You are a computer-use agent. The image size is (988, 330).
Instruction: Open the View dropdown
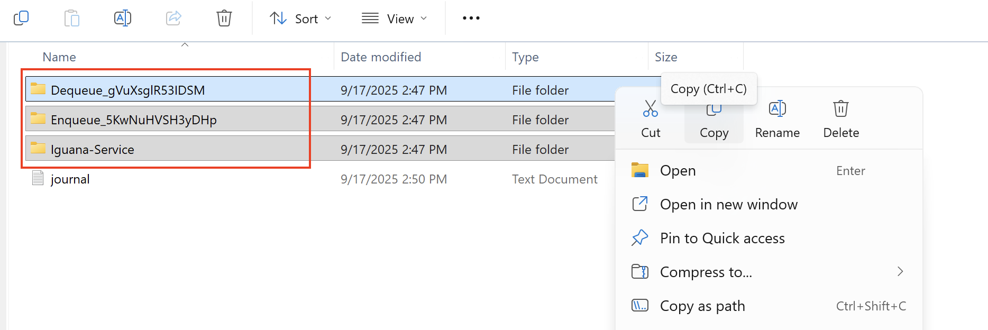[394, 19]
